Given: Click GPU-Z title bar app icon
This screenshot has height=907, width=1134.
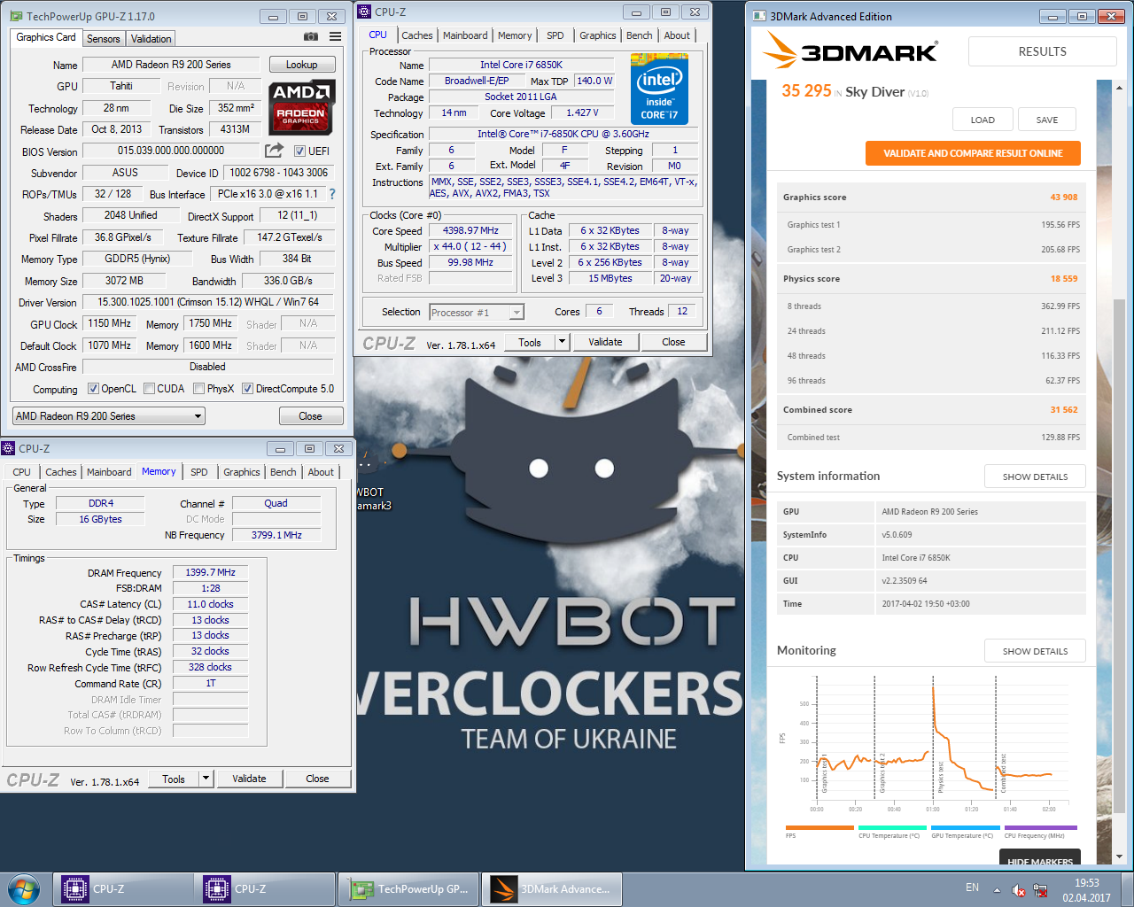Looking at the screenshot, I should (x=16, y=16).
